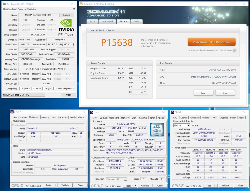The image size is (250, 191).
Task: Click the GPU-Z screenshot camera icon
Action: click(x=73, y=9)
